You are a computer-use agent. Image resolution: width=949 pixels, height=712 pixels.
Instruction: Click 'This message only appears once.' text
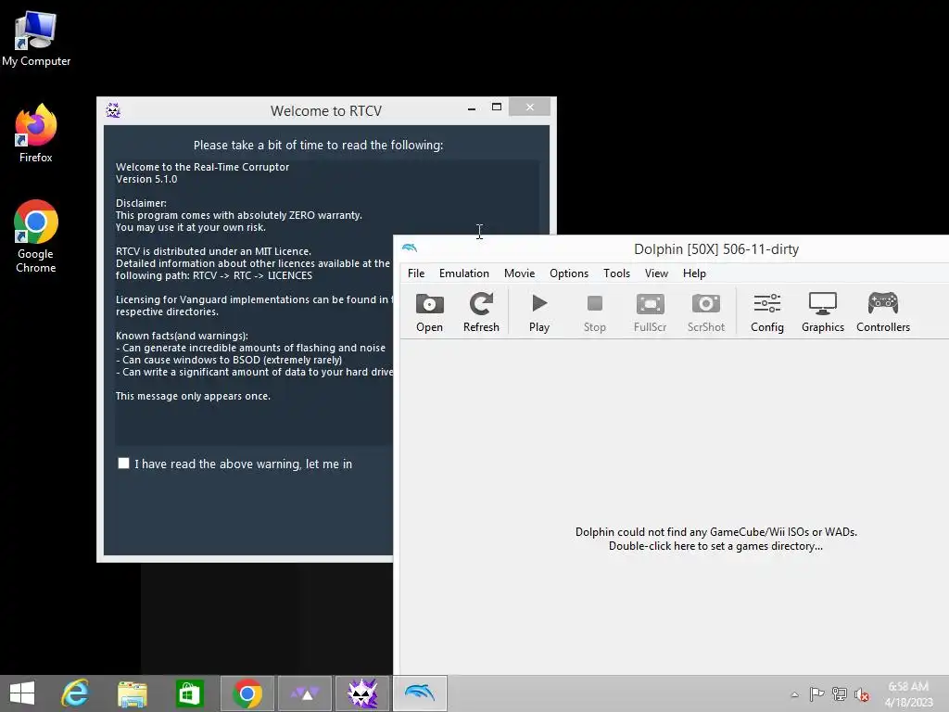coord(193,396)
